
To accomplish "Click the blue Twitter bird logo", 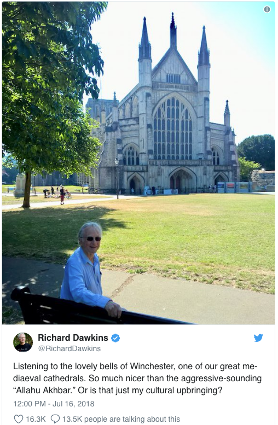I will (258, 338).
